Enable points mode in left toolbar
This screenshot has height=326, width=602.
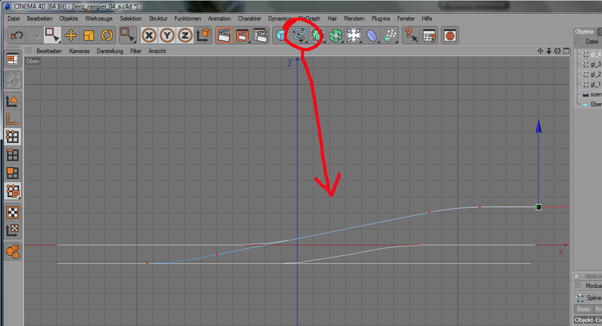pos(13,136)
